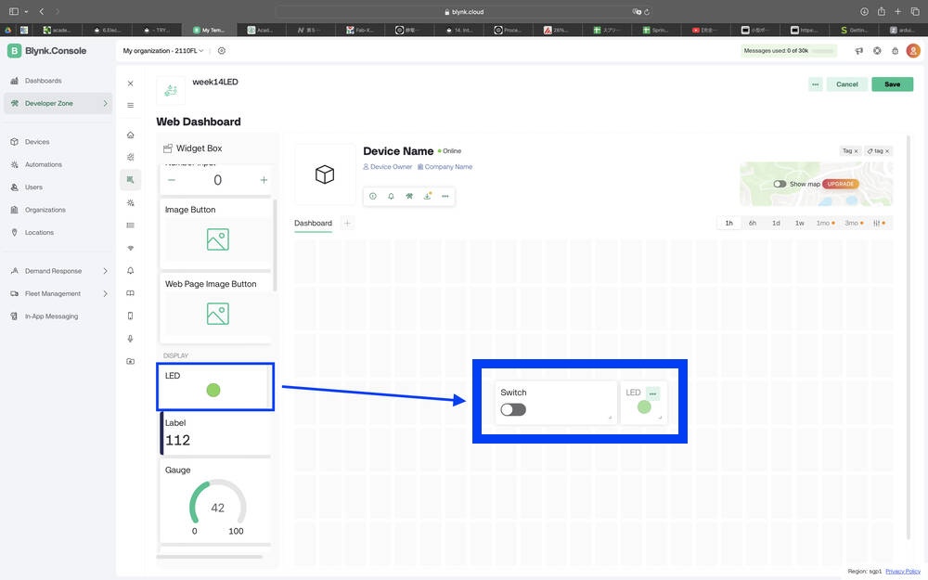Open the Assets folder icon in template sidebar
928x580 pixels.
130,361
